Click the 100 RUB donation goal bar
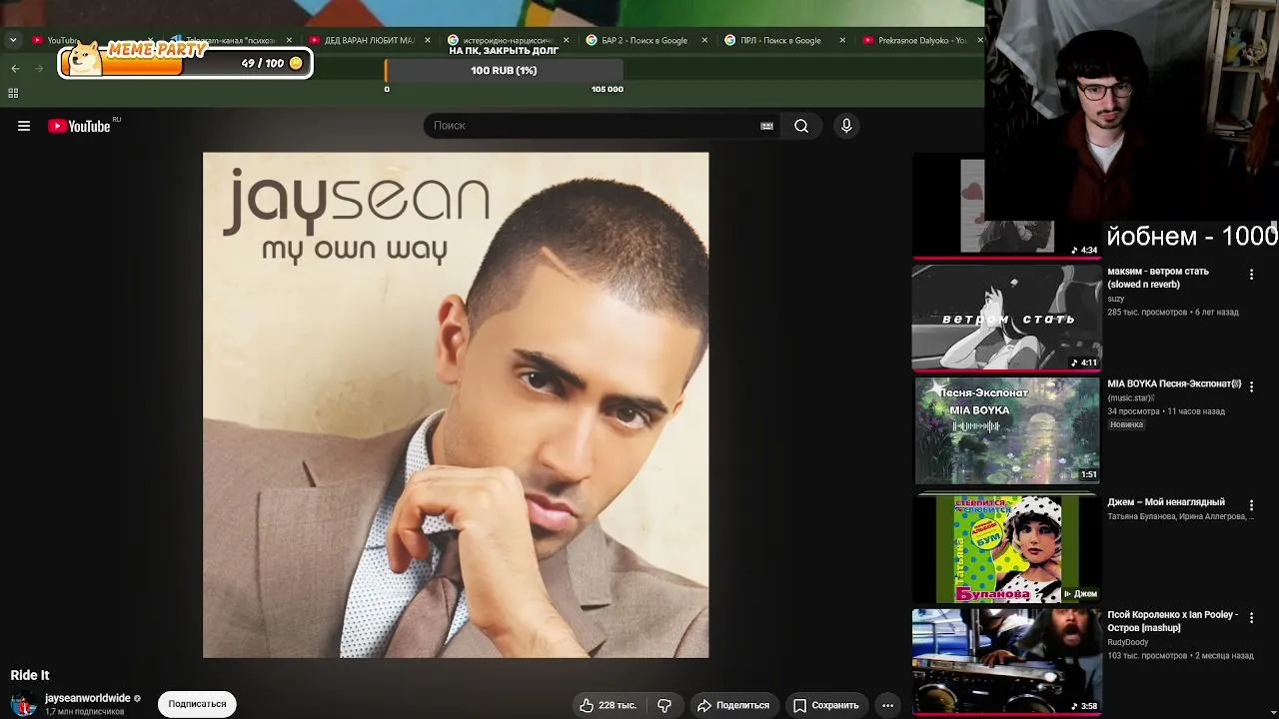 point(504,71)
